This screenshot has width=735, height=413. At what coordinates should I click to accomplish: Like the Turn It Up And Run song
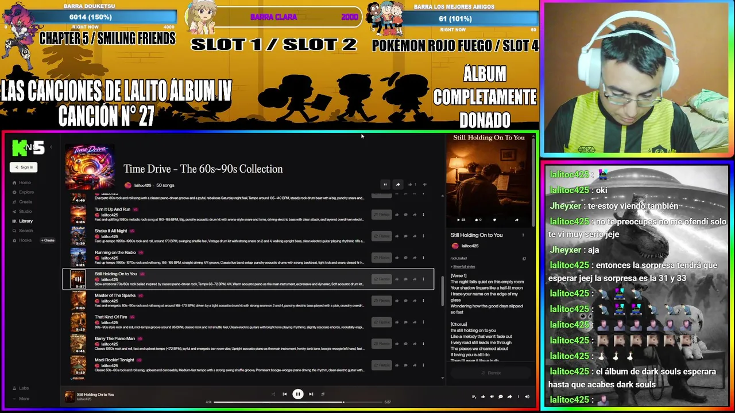397,215
